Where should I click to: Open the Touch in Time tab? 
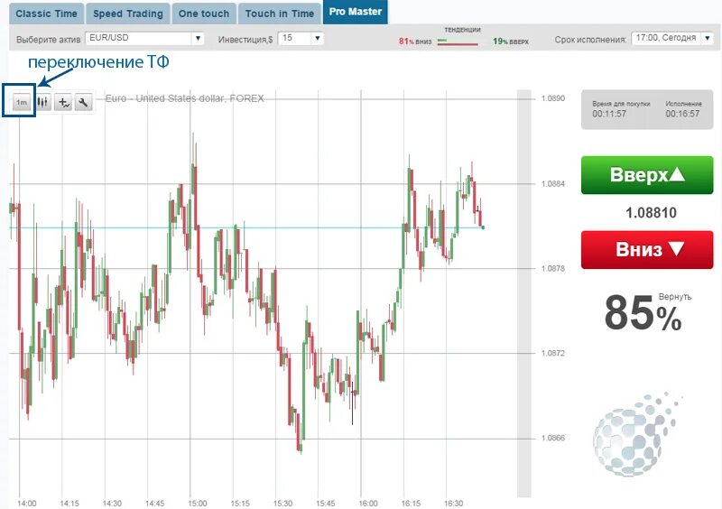point(280,14)
